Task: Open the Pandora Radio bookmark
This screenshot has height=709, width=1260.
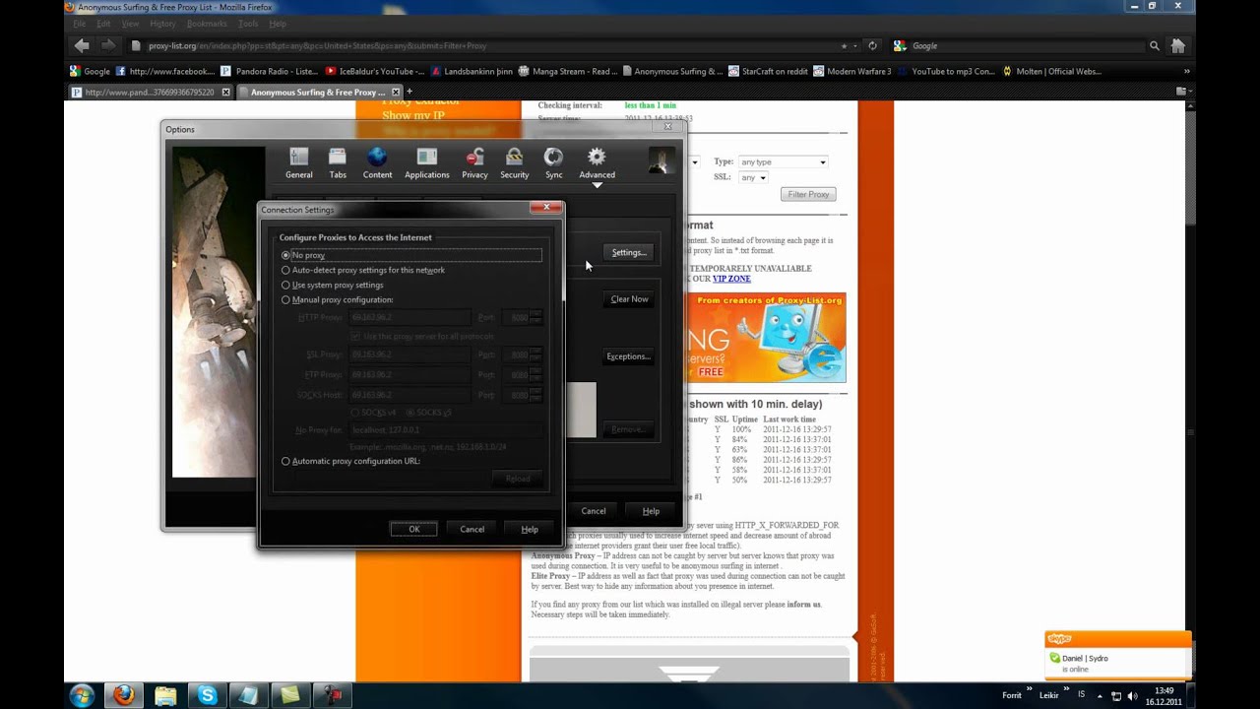Action: (x=270, y=71)
